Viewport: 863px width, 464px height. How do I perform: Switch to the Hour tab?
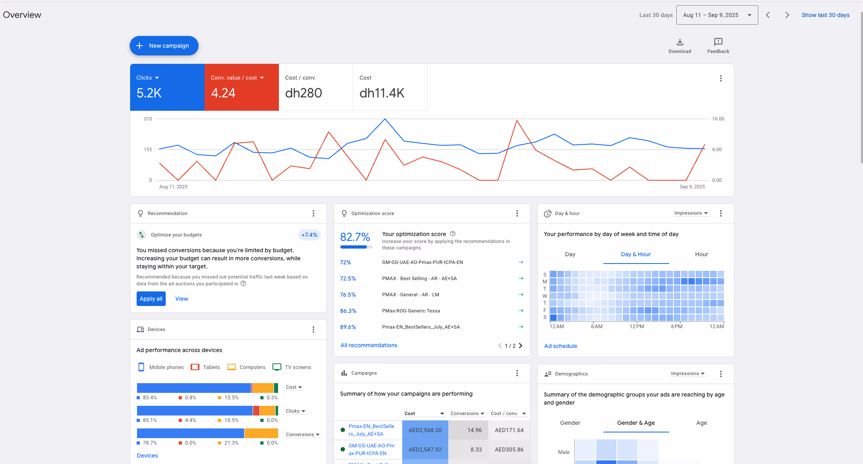[701, 254]
